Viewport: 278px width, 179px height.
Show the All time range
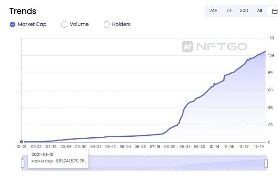pos(259,11)
